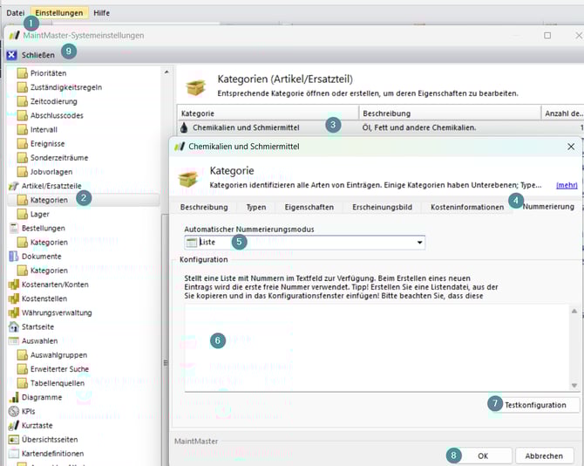Click the Bestellungen icon in the tree

(x=14, y=228)
